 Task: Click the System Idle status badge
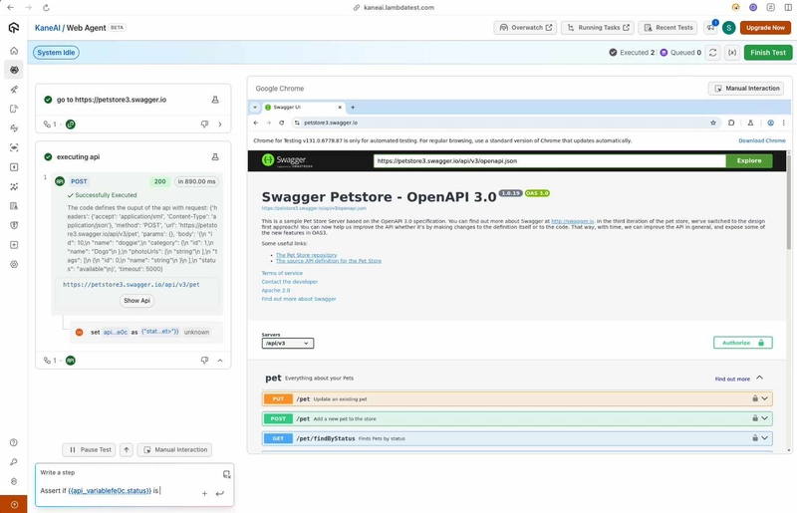pyautogui.click(x=56, y=53)
